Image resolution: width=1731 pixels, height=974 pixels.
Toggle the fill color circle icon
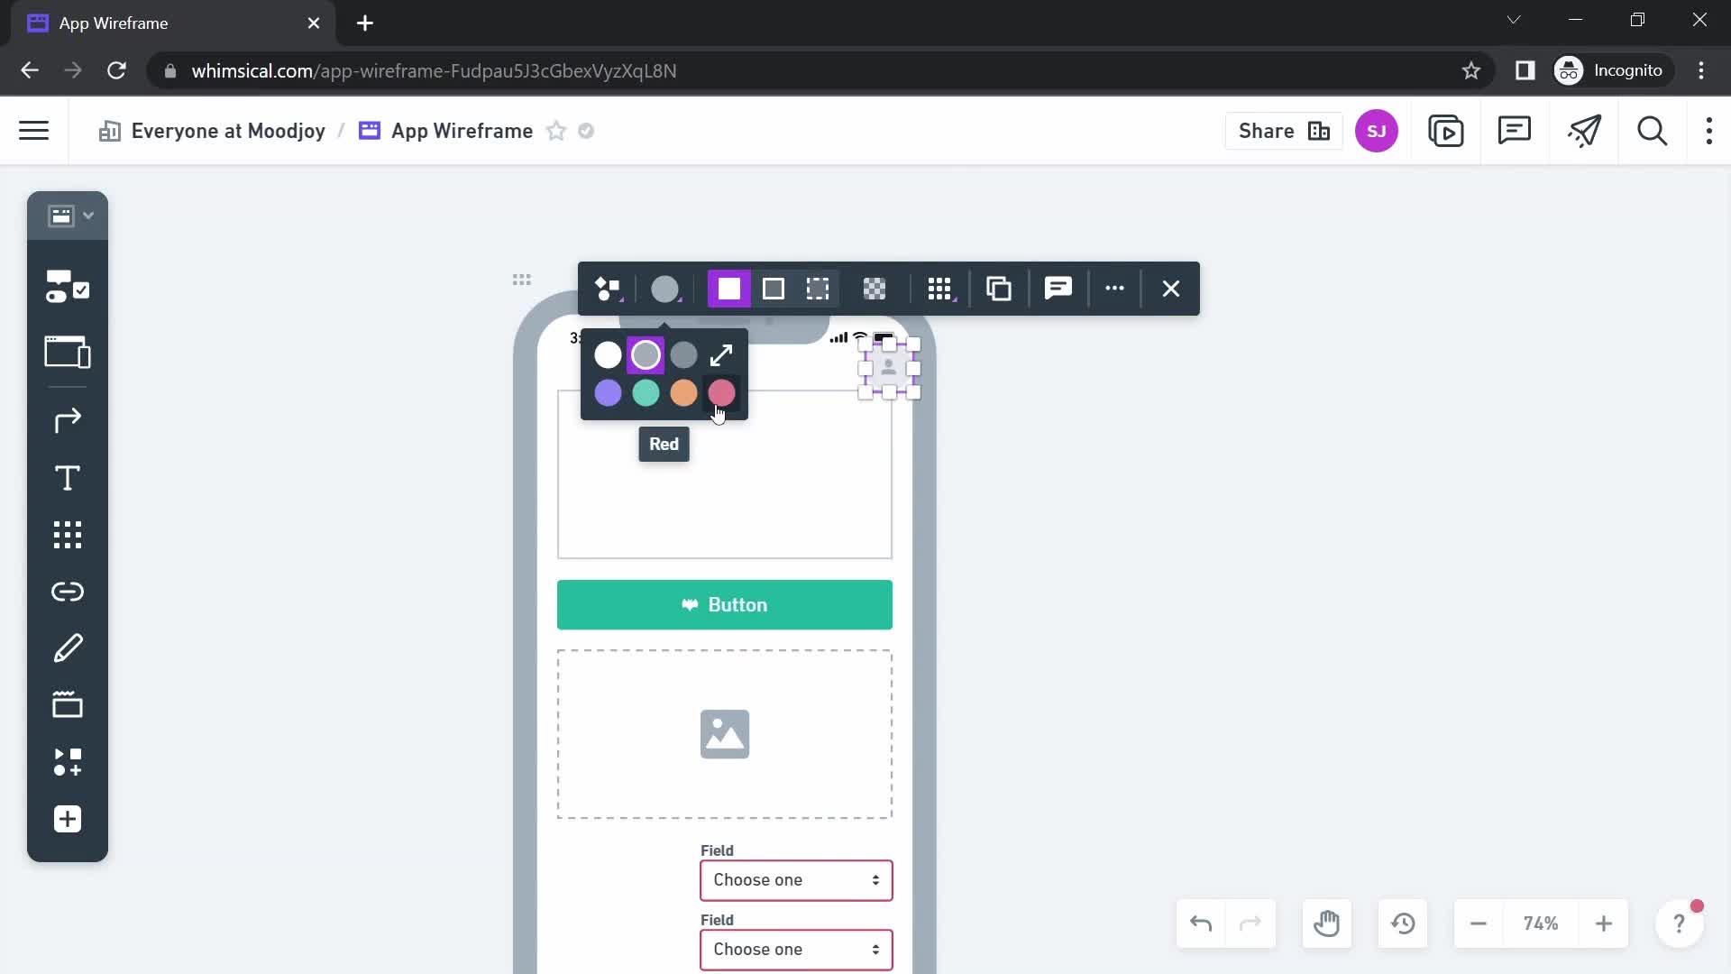click(x=667, y=289)
